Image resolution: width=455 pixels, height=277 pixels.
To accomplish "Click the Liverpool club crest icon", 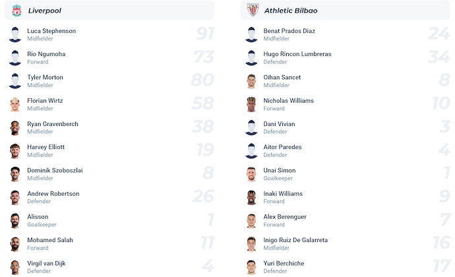I will click(16, 10).
